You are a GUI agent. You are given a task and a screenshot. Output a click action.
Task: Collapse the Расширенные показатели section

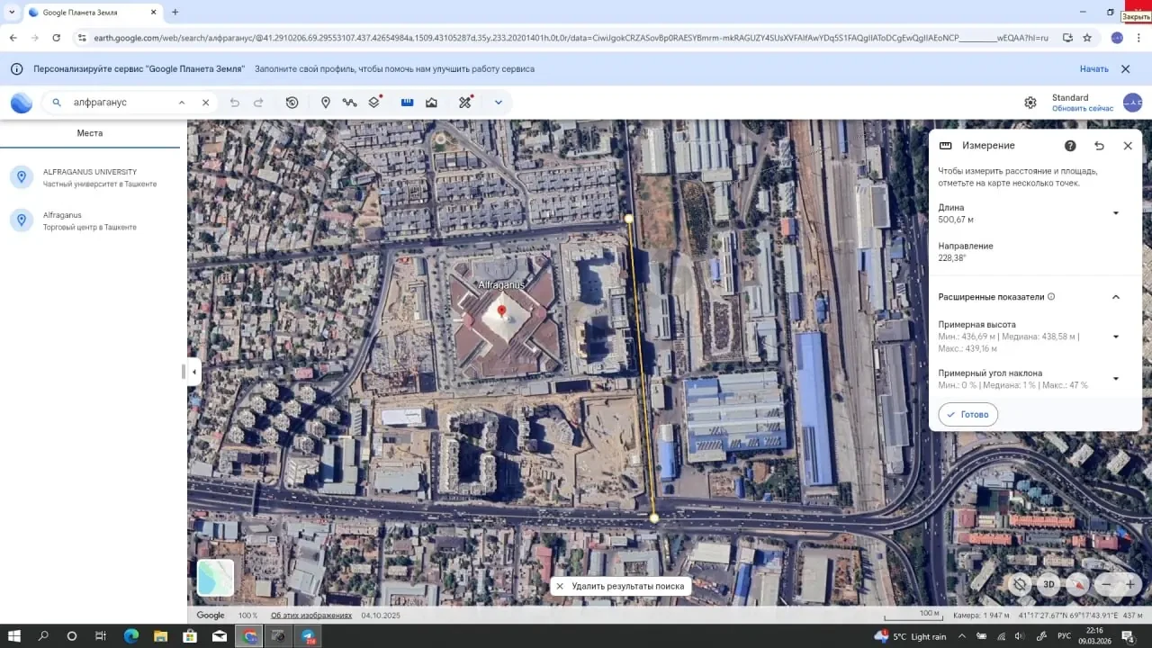click(x=1116, y=297)
